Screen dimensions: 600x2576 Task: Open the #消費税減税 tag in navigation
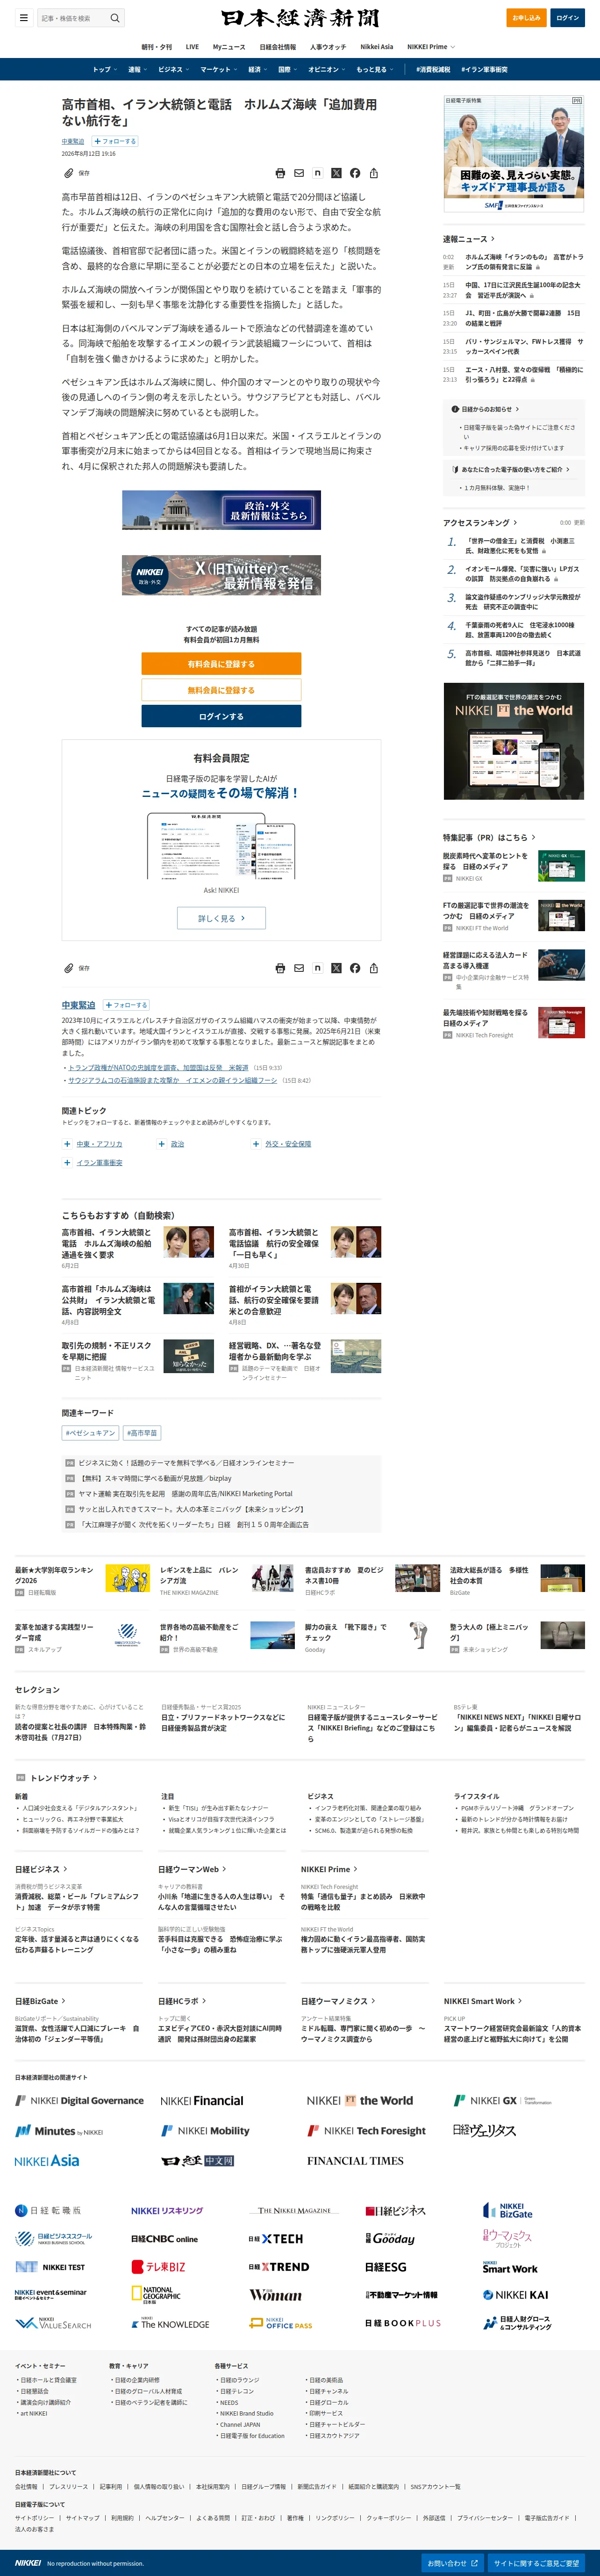pos(432,70)
